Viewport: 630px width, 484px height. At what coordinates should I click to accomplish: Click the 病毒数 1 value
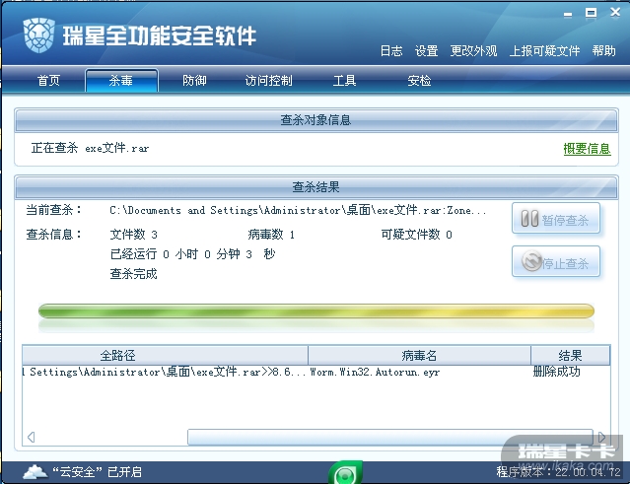271,235
